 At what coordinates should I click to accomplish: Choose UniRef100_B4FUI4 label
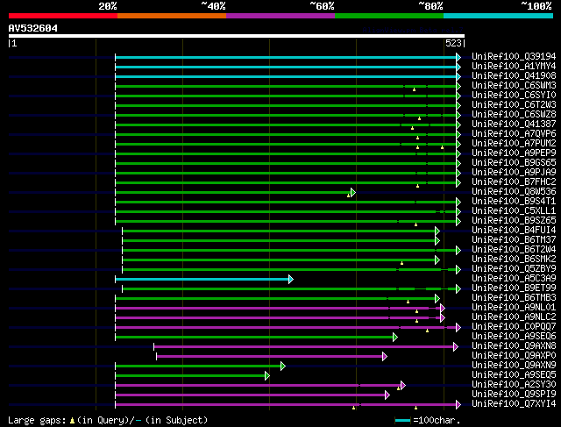click(x=514, y=231)
